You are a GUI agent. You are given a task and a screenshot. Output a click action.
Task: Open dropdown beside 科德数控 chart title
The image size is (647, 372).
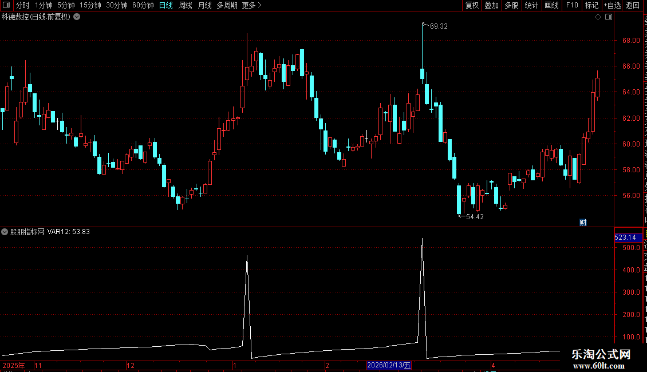(x=77, y=17)
